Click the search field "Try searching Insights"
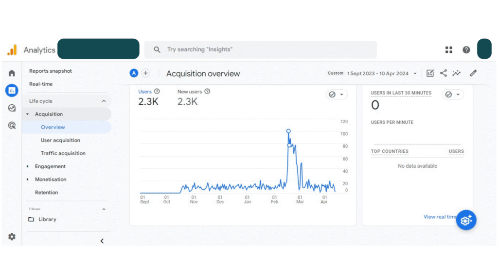This screenshot has width=498, height=273. tap(260, 49)
